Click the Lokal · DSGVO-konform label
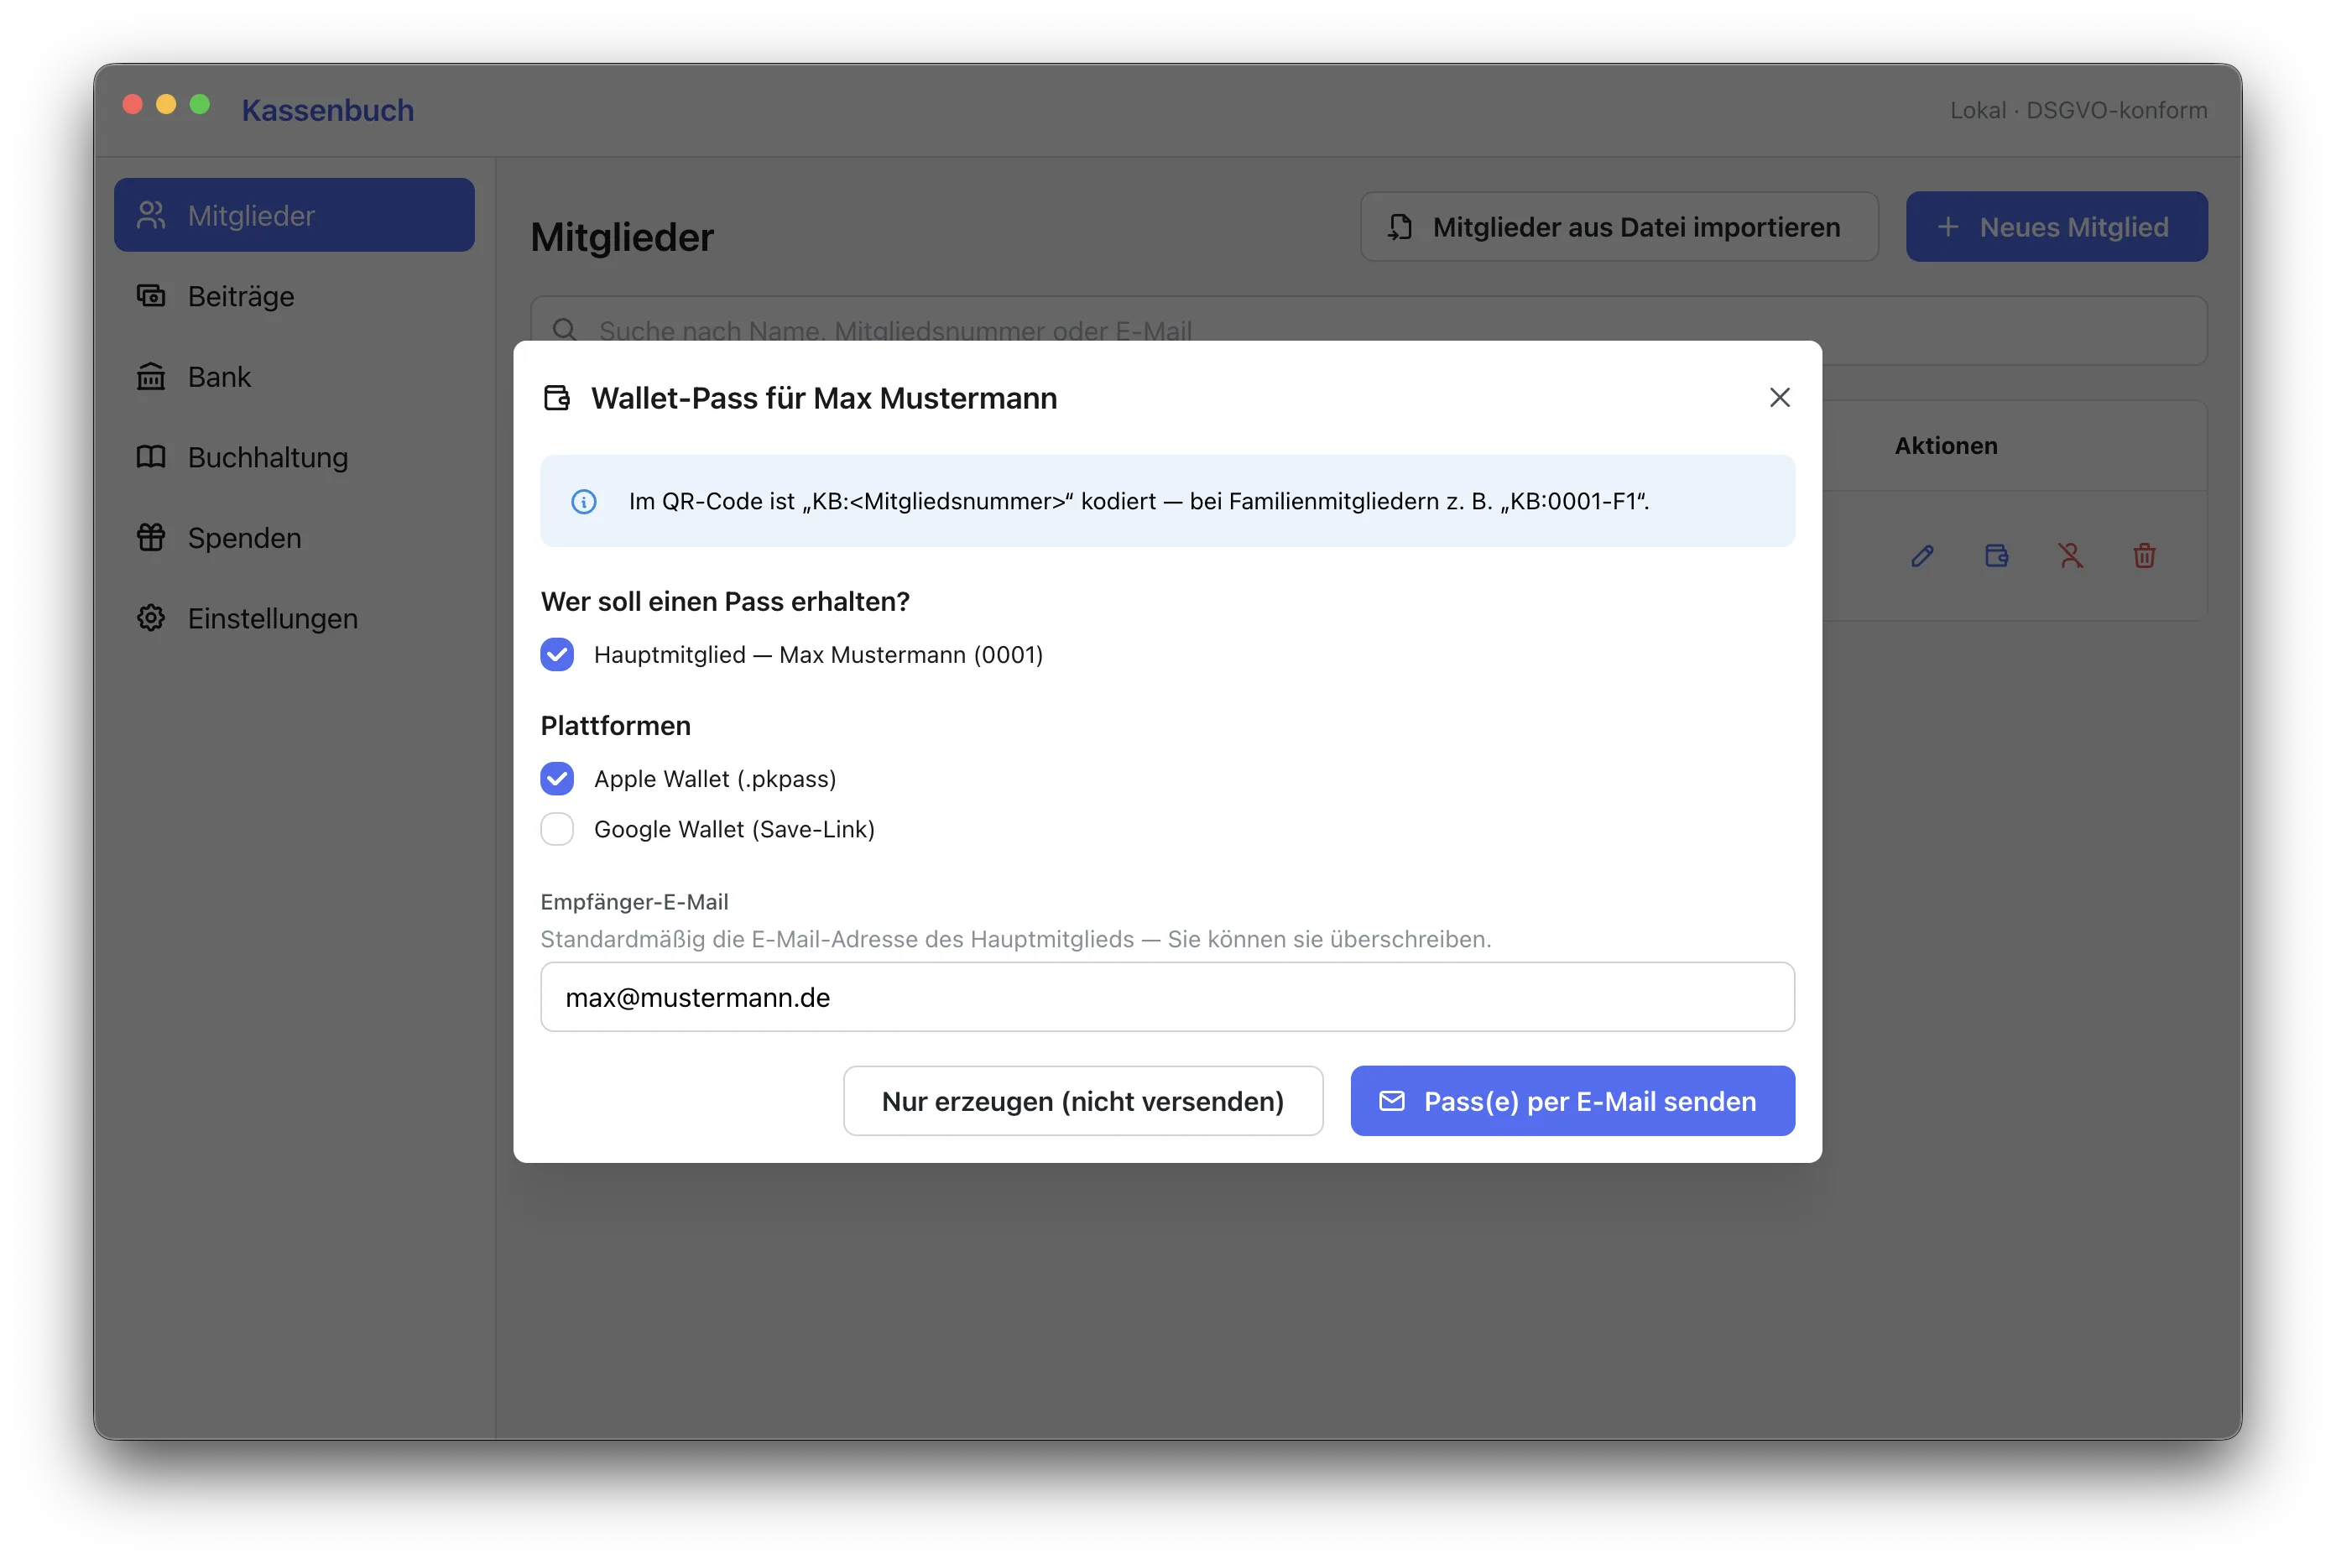 (x=2078, y=110)
